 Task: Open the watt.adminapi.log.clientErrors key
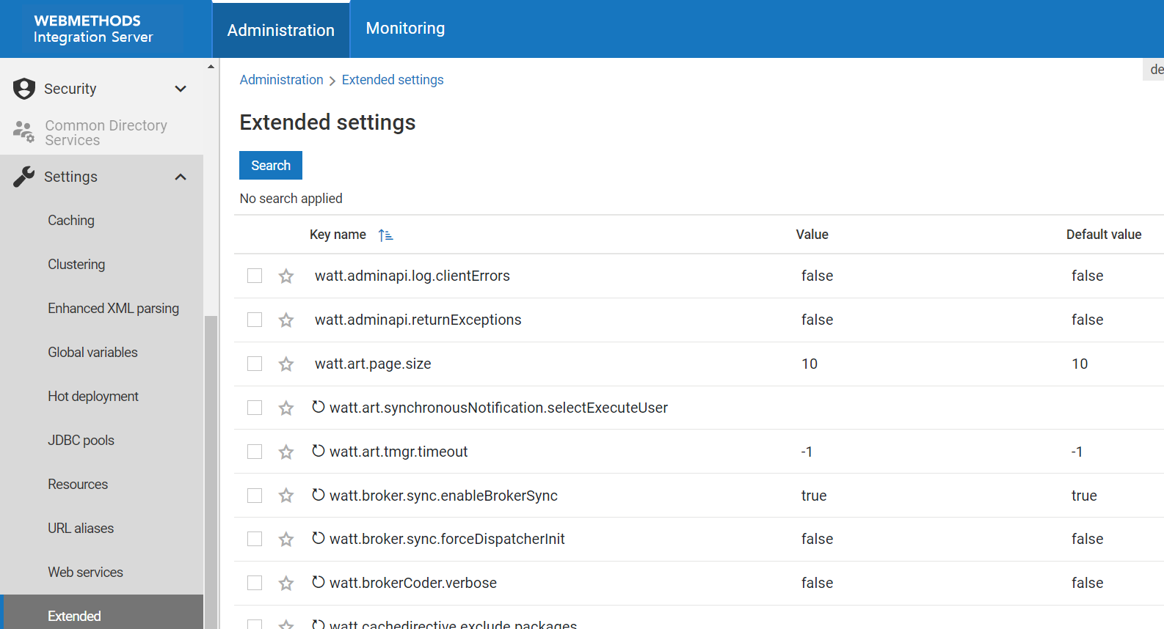412,276
